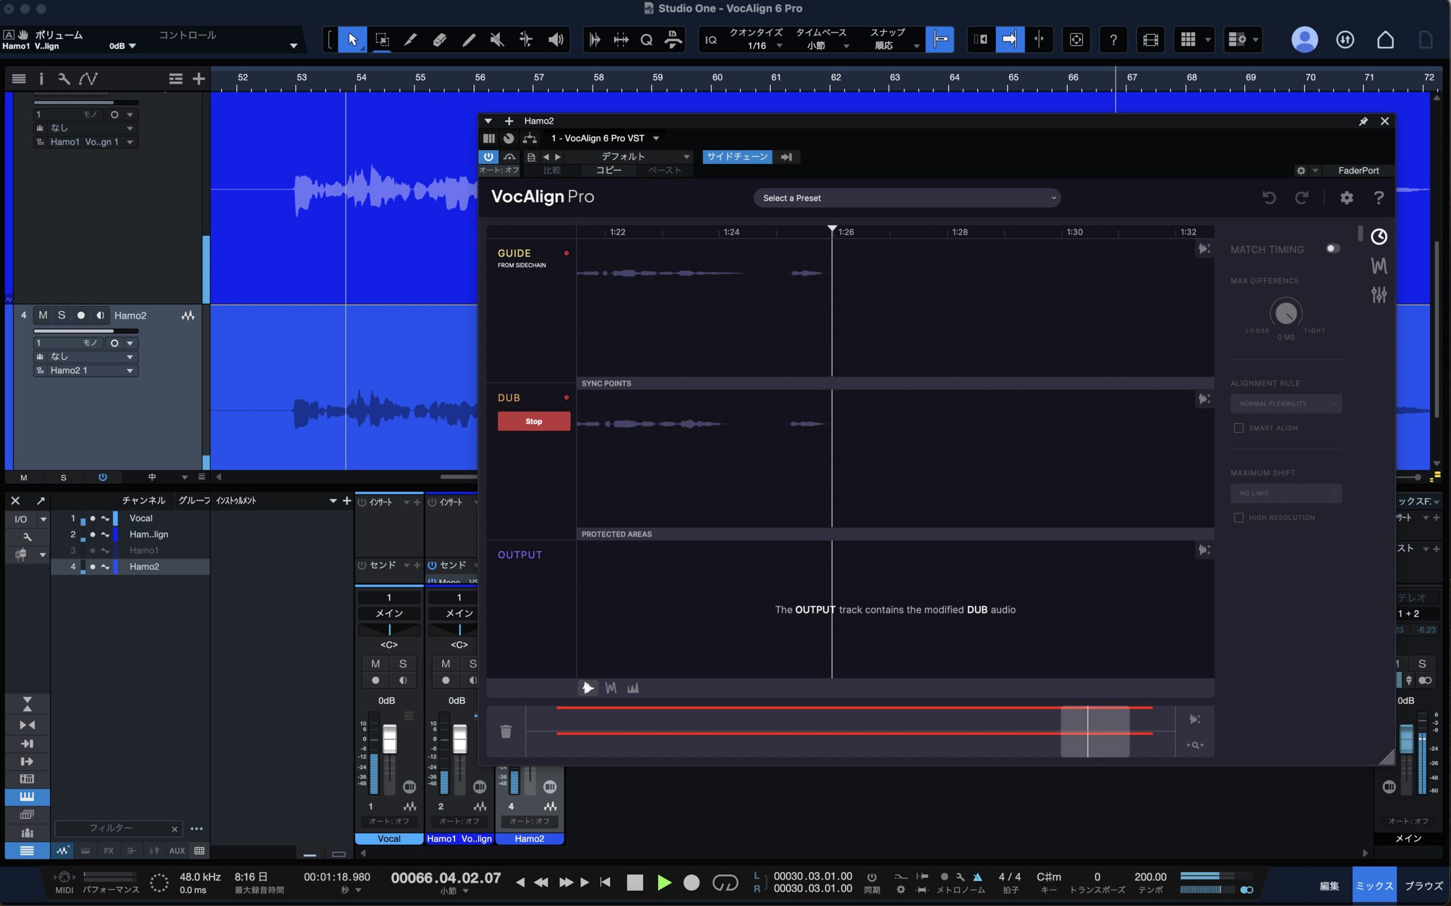Click the add track plus icon

[198, 78]
